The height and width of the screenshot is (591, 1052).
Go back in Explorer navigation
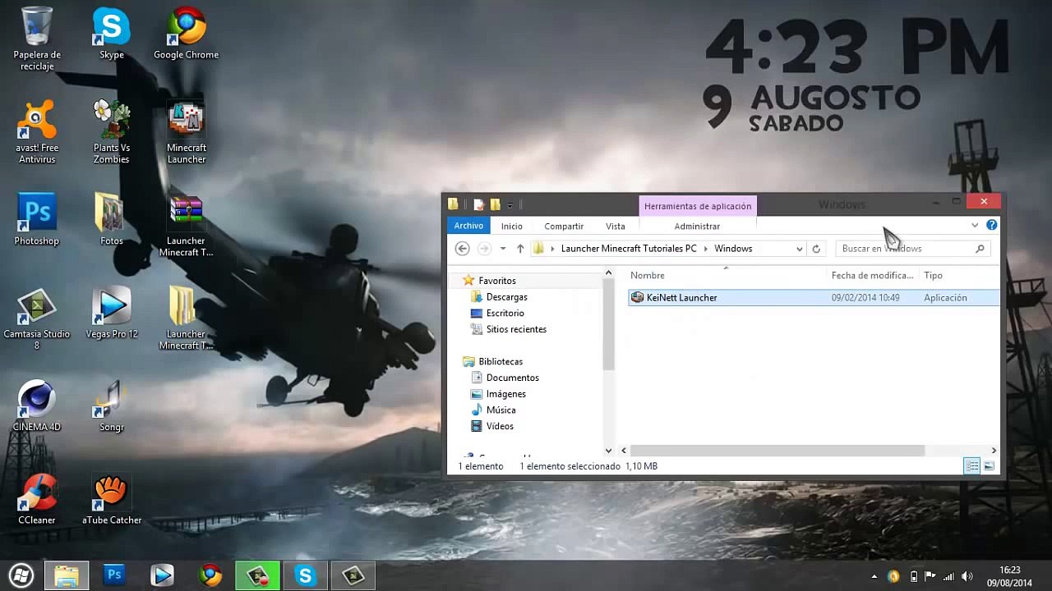tap(462, 249)
